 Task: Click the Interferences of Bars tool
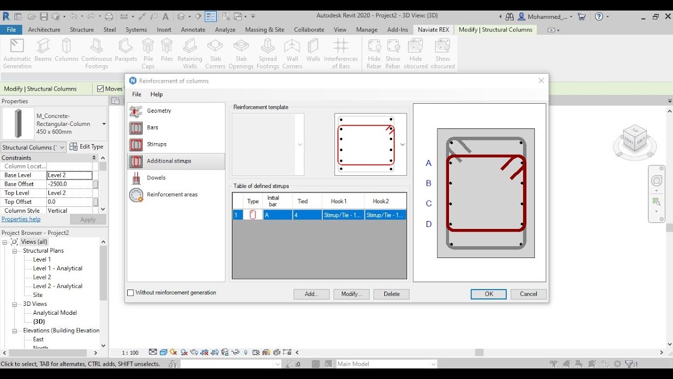click(341, 54)
